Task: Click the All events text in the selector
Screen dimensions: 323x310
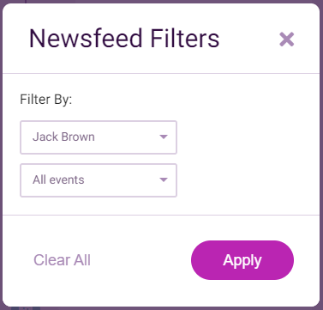Action: pos(58,179)
